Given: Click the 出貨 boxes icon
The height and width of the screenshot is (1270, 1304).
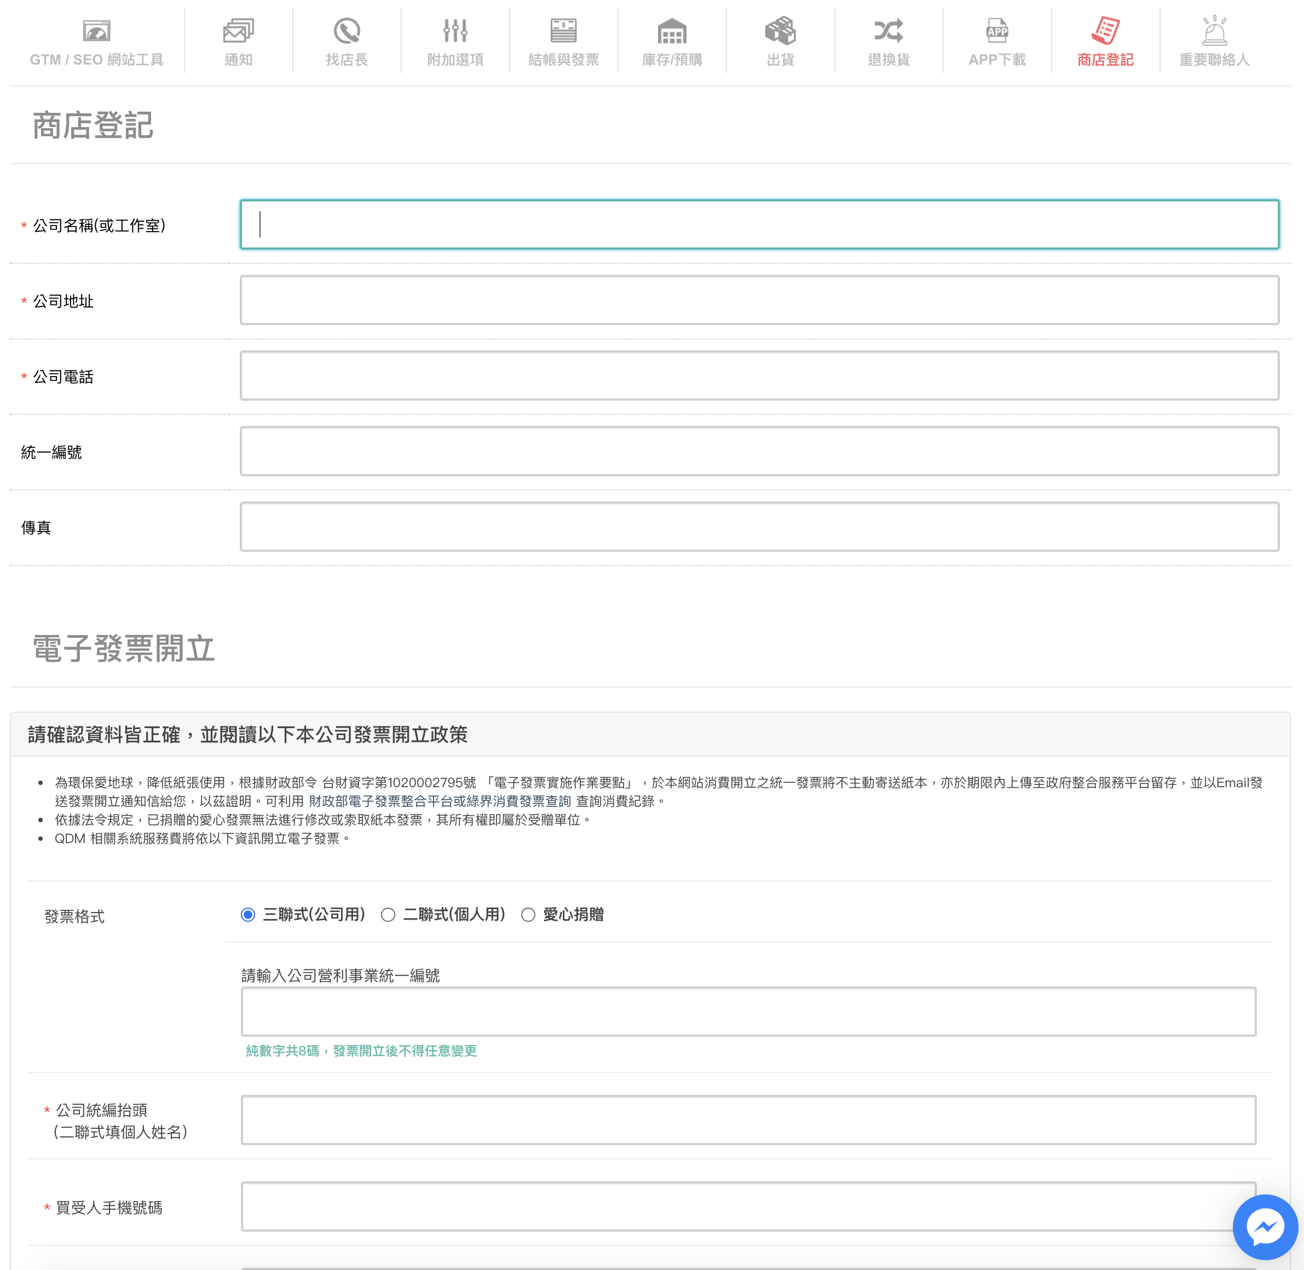Looking at the screenshot, I should click(x=781, y=31).
